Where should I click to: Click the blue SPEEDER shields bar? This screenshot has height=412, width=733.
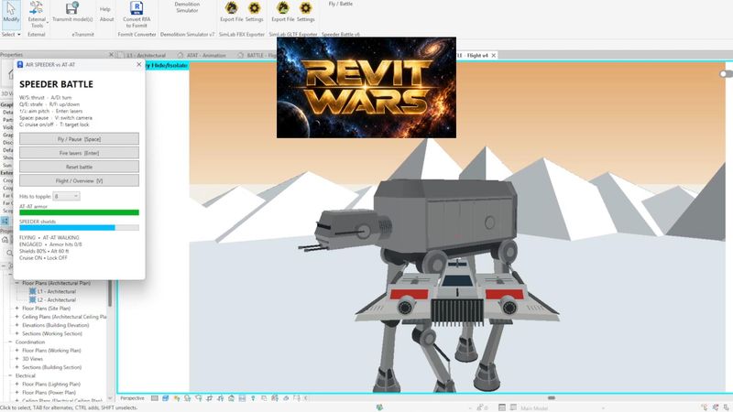tap(79, 227)
